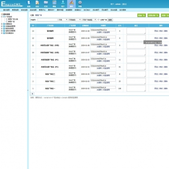Open the Plugins (插件) pencil-ruler icon
This screenshot has width=169, height=169.
[x=71, y=4]
